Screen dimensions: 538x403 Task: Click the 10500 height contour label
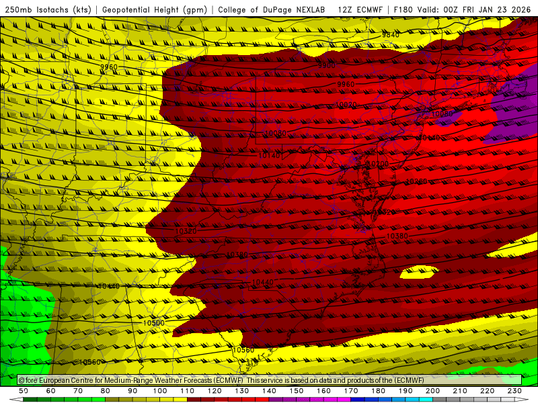pyautogui.click(x=154, y=323)
